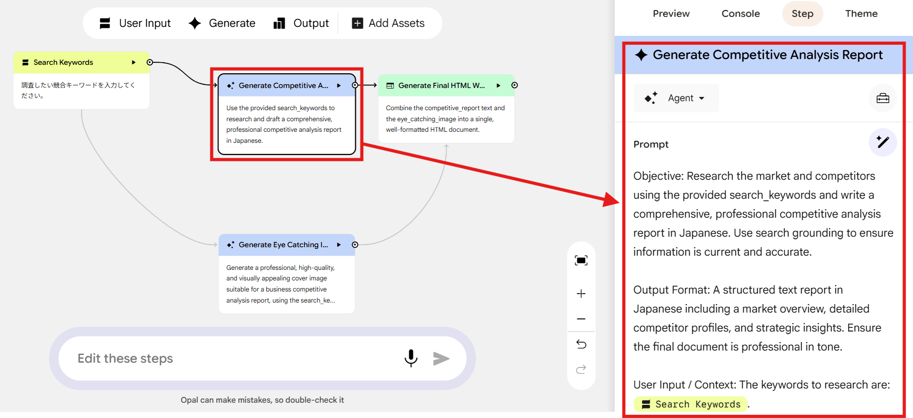
Task: Click the microphone voice input icon
Action: tap(411, 358)
